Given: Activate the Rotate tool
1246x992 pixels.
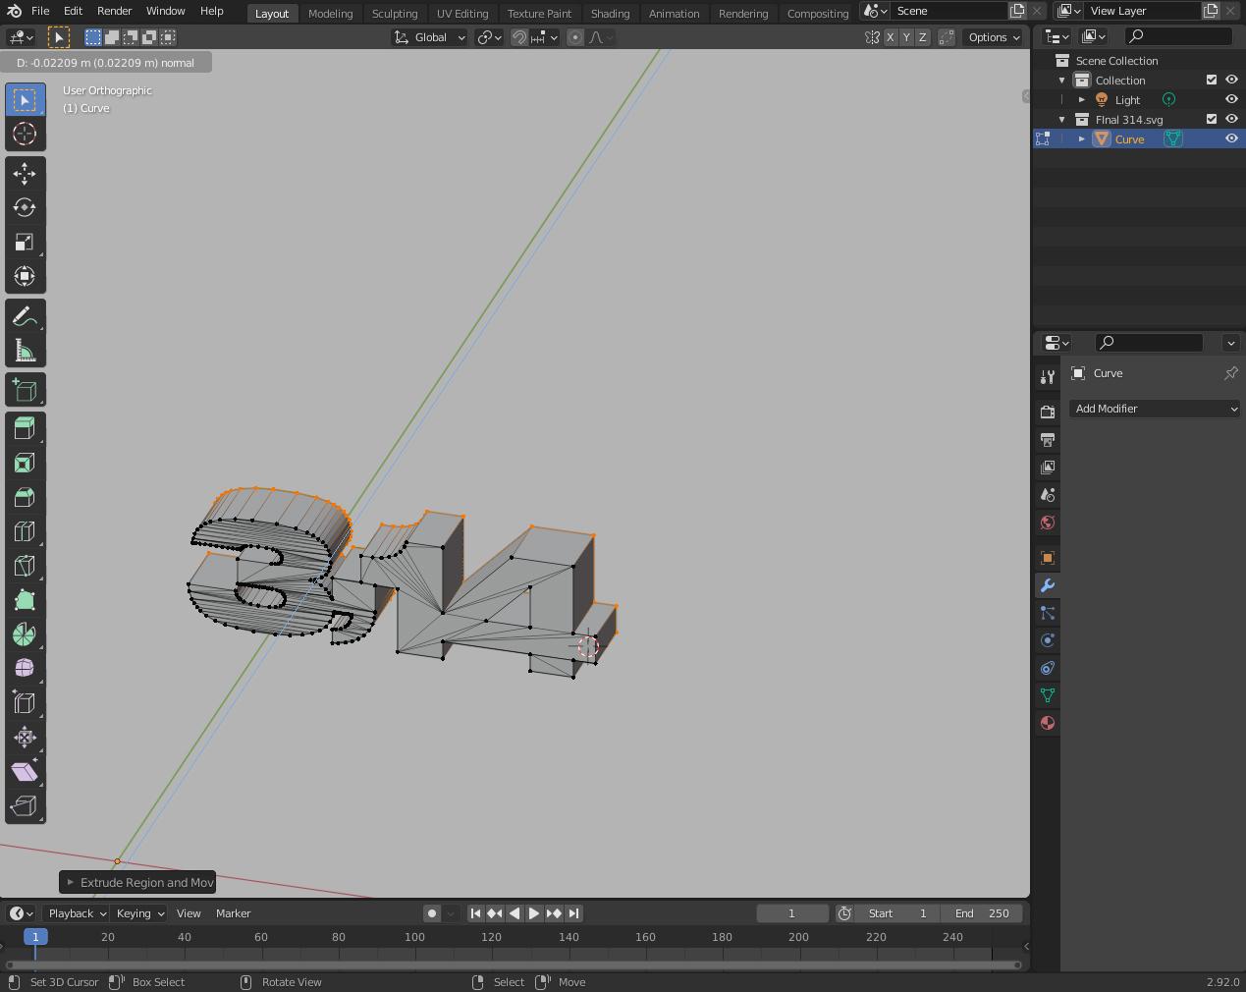Looking at the screenshot, I should pos(25,207).
